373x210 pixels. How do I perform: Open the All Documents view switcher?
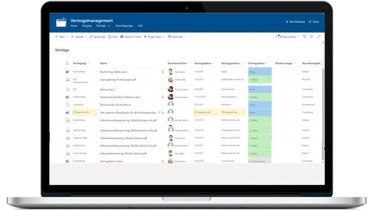pyautogui.click(x=287, y=37)
